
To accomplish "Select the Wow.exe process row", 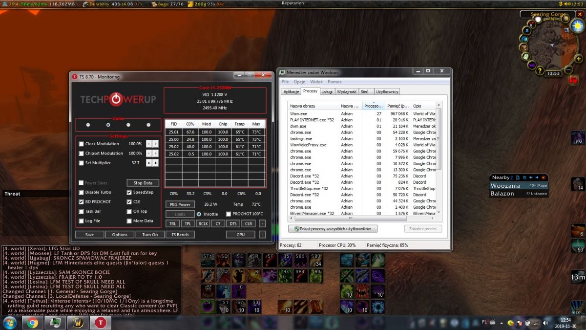I will [x=361, y=113].
